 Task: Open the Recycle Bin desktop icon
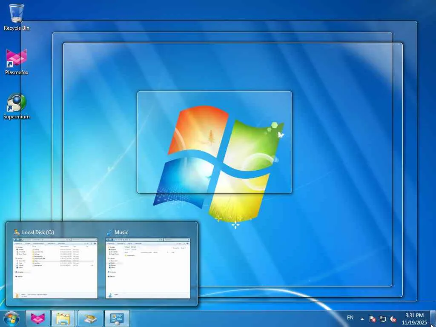[17, 17]
